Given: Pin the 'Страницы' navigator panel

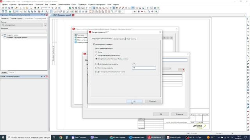Looking at the screenshot, I should pos(44,15).
